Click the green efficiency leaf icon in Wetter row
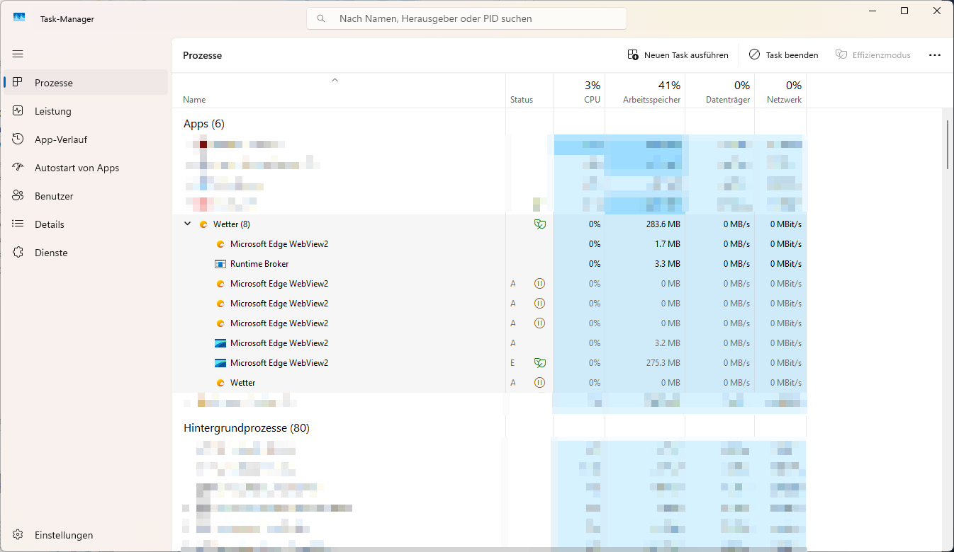Viewport: 954px width, 552px height. tap(539, 224)
